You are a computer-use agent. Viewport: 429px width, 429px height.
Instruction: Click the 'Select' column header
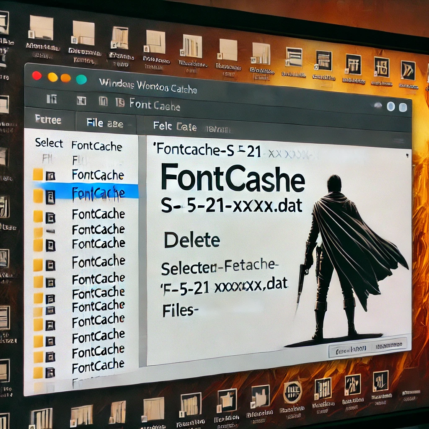click(x=49, y=143)
